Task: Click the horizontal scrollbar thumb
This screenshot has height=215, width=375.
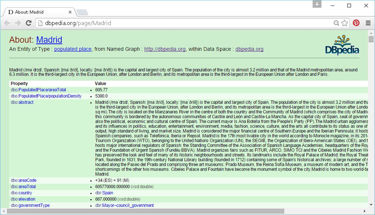Action: [145, 211]
